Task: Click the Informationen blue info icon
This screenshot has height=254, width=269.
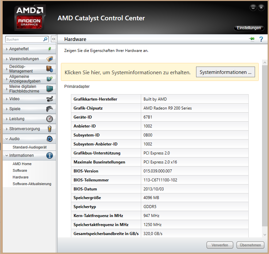Action: pos(50,155)
